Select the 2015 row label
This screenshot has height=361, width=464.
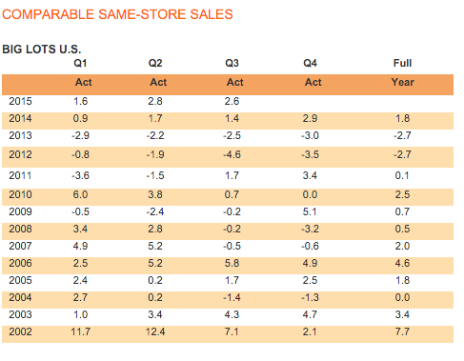[20, 101]
